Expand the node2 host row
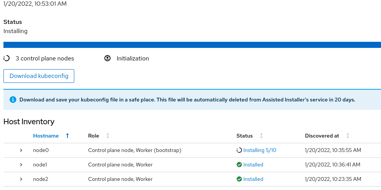 point(21,179)
